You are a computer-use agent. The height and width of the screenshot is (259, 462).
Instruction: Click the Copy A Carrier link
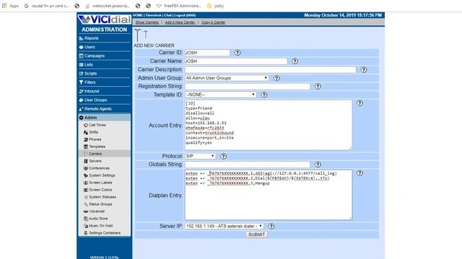click(x=214, y=22)
